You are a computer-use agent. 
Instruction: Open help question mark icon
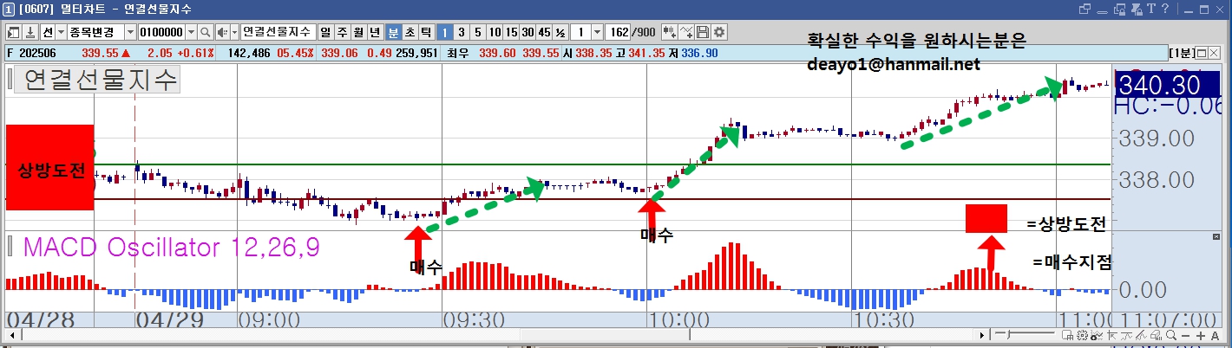[x=1164, y=9]
